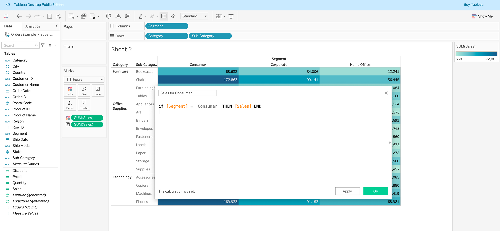Image resolution: width=500 pixels, height=231 pixels.
Task: Select the Ship Mode field
Action: [21, 146]
